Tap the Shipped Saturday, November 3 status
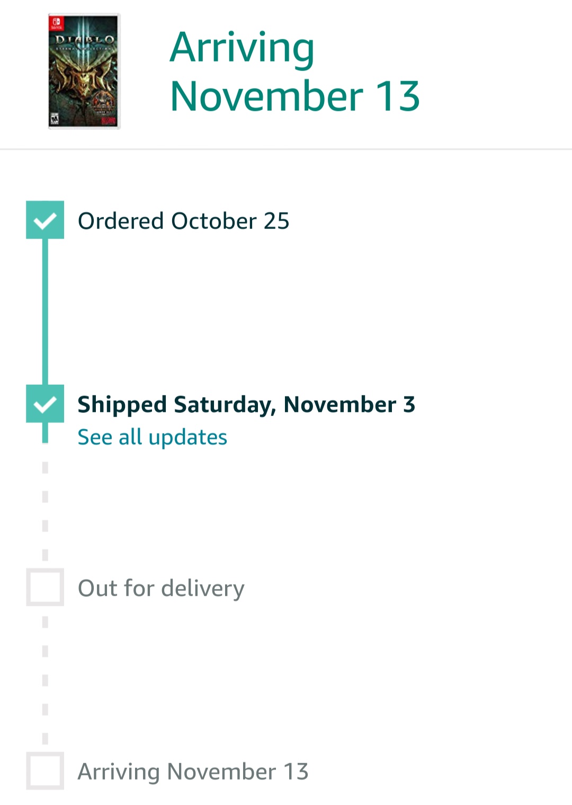 tap(246, 404)
